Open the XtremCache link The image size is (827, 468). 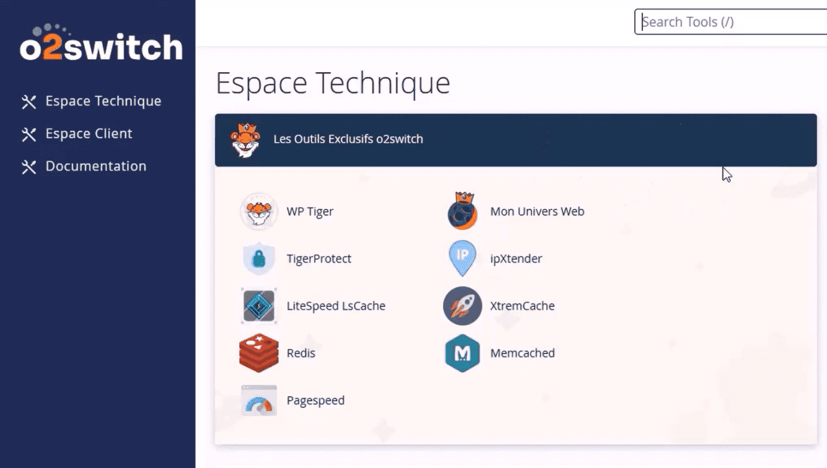522,306
